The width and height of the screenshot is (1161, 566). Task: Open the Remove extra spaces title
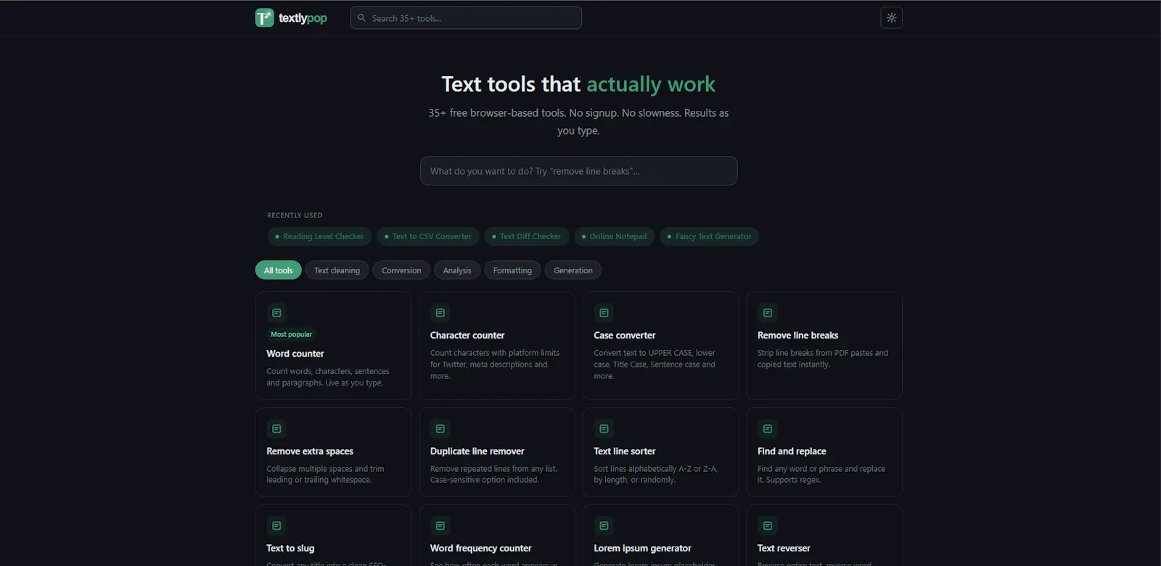click(310, 451)
